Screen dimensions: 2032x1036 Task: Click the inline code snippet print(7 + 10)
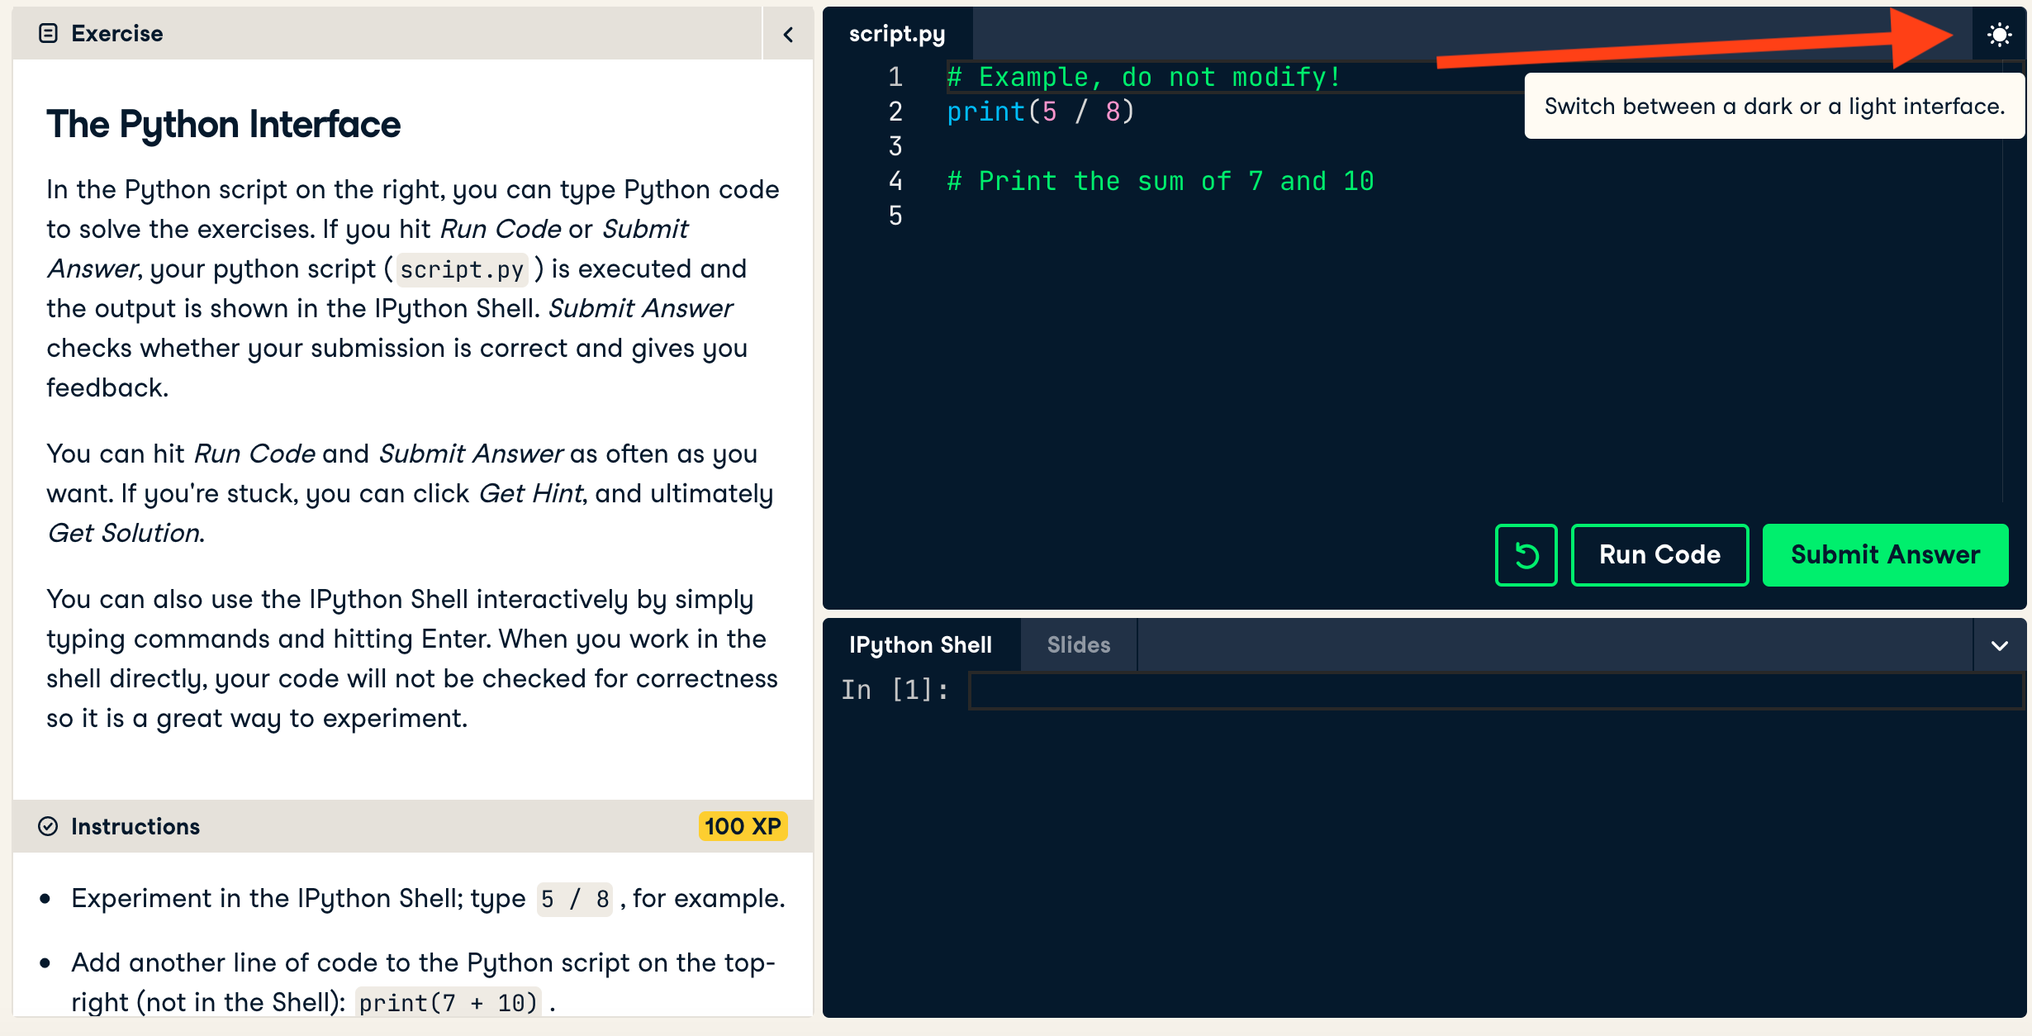[448, 1003]
